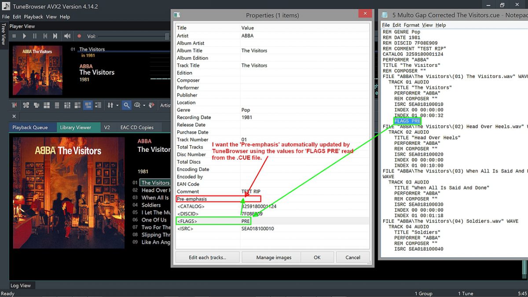Open Notepad's File menu

click(386, 25)
